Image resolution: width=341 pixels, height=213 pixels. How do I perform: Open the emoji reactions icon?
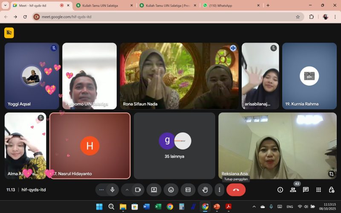171,190
